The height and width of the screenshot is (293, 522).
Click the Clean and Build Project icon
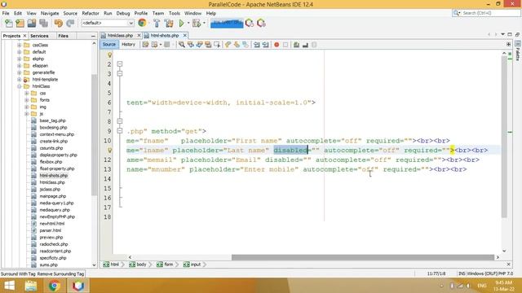(169, 24)
